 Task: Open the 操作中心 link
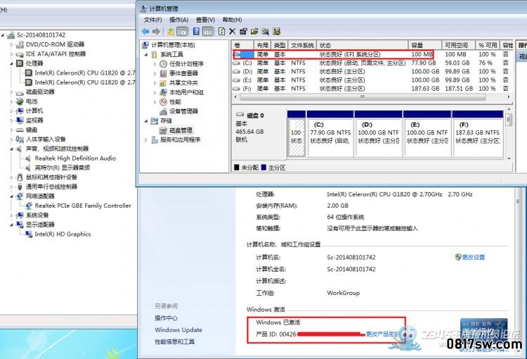(166, 318)
